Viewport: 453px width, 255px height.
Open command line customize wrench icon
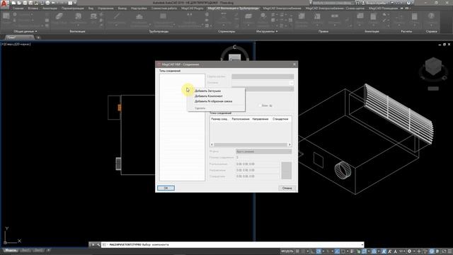pyautogui.click(x=98, y=244)
